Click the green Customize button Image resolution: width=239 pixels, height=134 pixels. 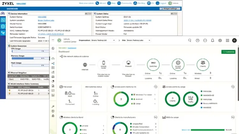228,52
